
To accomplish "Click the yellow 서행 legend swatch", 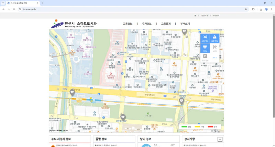I will [x=197, y=127].
